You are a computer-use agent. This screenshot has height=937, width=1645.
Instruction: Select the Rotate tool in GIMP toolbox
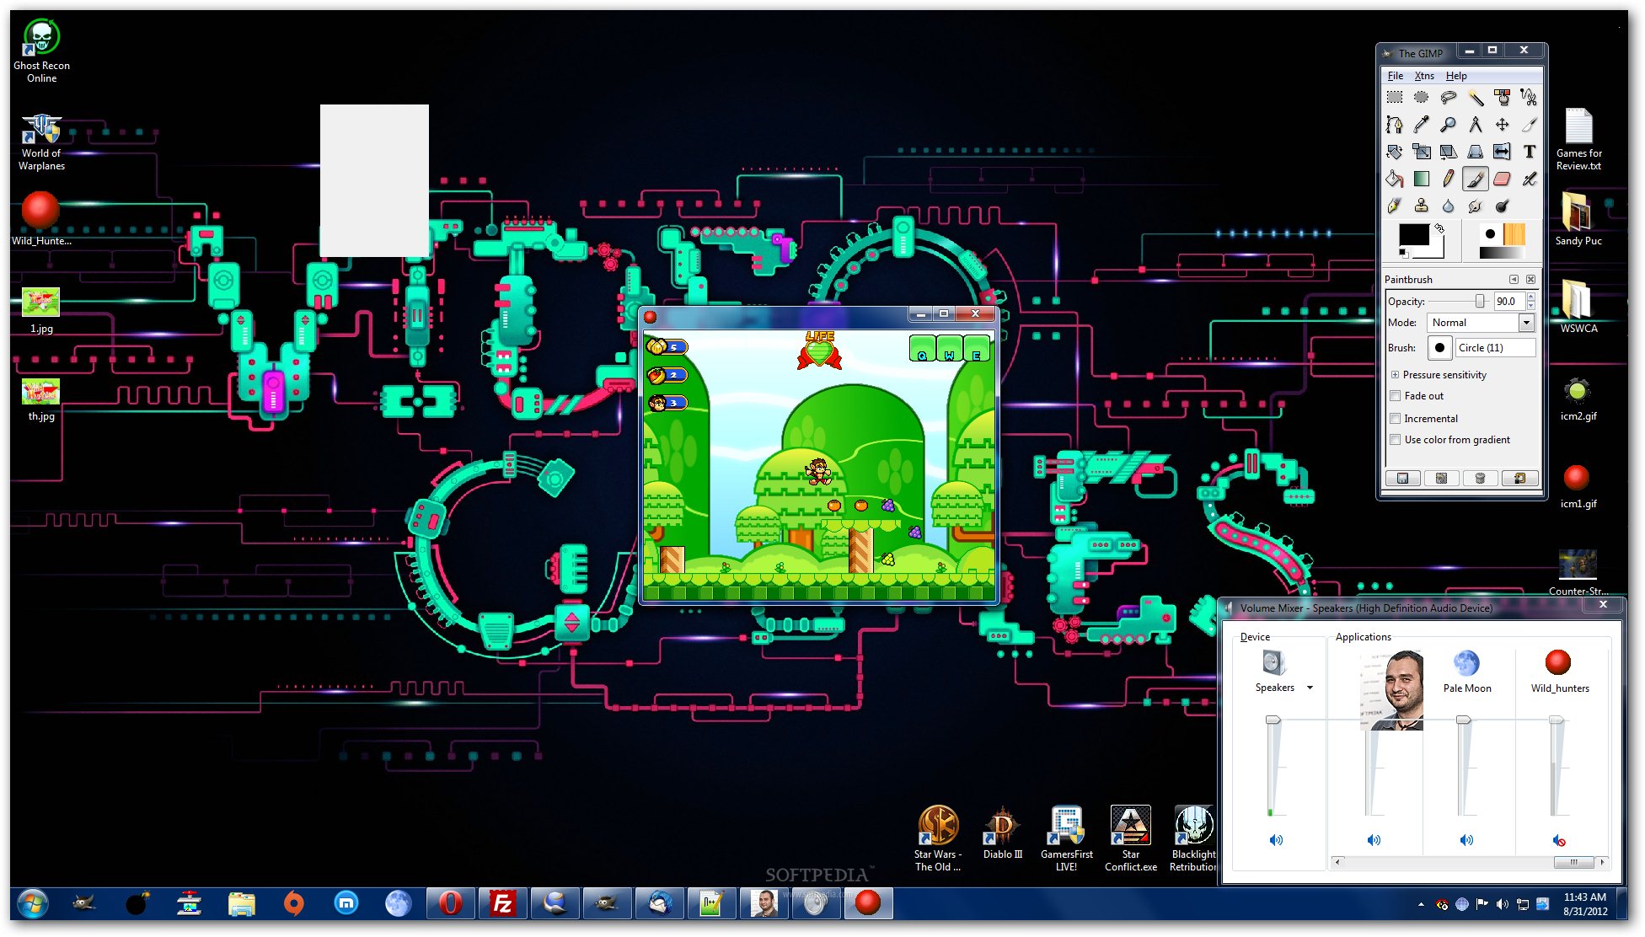coord(1395,152)
